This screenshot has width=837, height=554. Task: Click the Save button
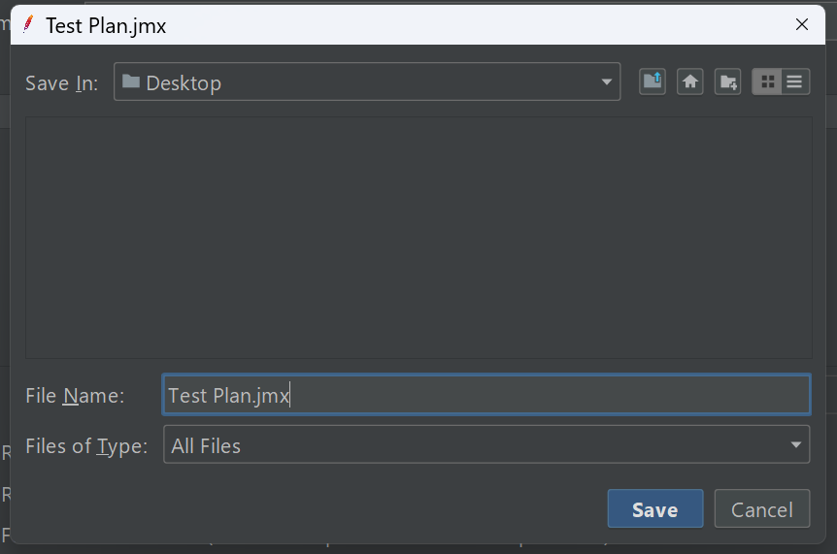pos(655,508)
